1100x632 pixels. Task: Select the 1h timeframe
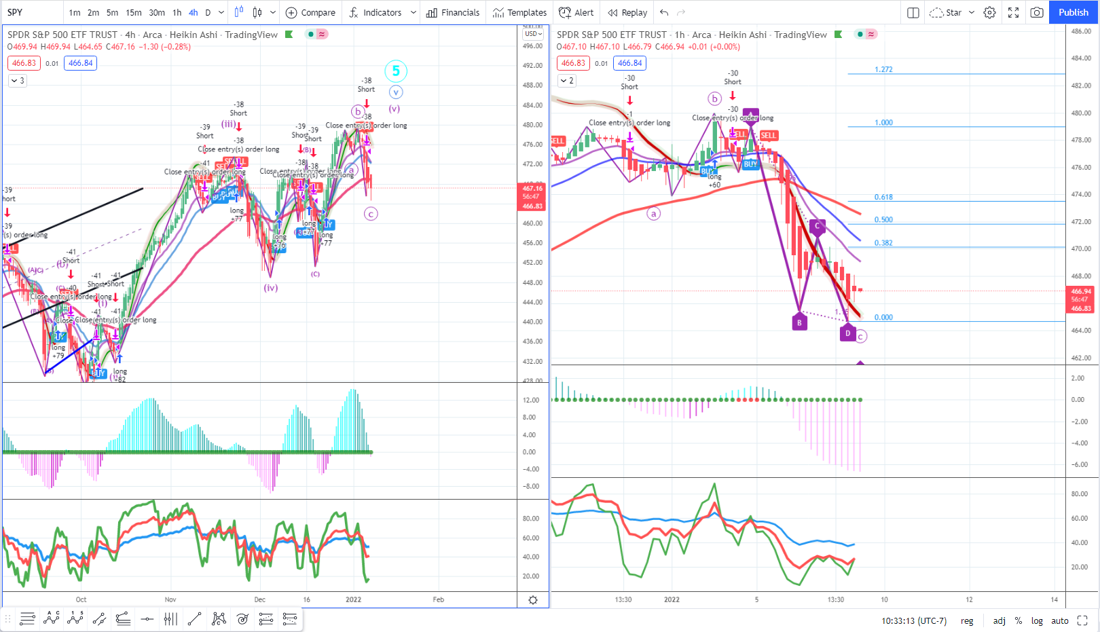pos(177,12)
